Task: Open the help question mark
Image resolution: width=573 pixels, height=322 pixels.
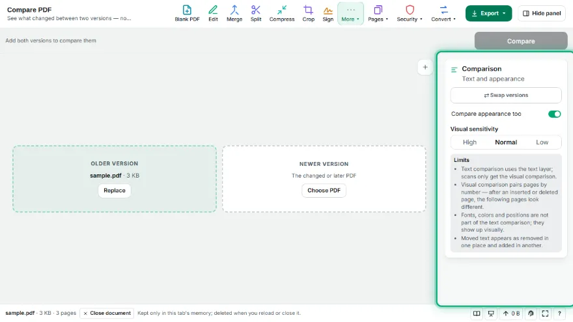Action: coord(559,314)
